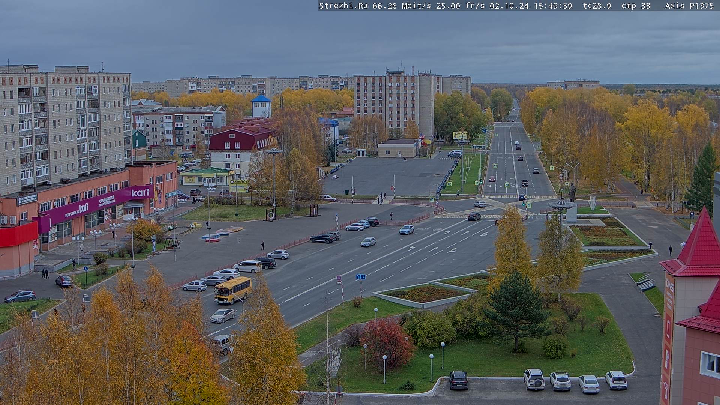Click the yellow bus in the video frame

[233, 290]
